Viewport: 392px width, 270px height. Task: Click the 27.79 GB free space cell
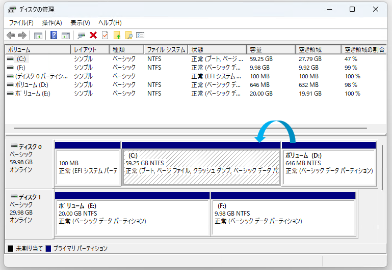click(310, 59)
